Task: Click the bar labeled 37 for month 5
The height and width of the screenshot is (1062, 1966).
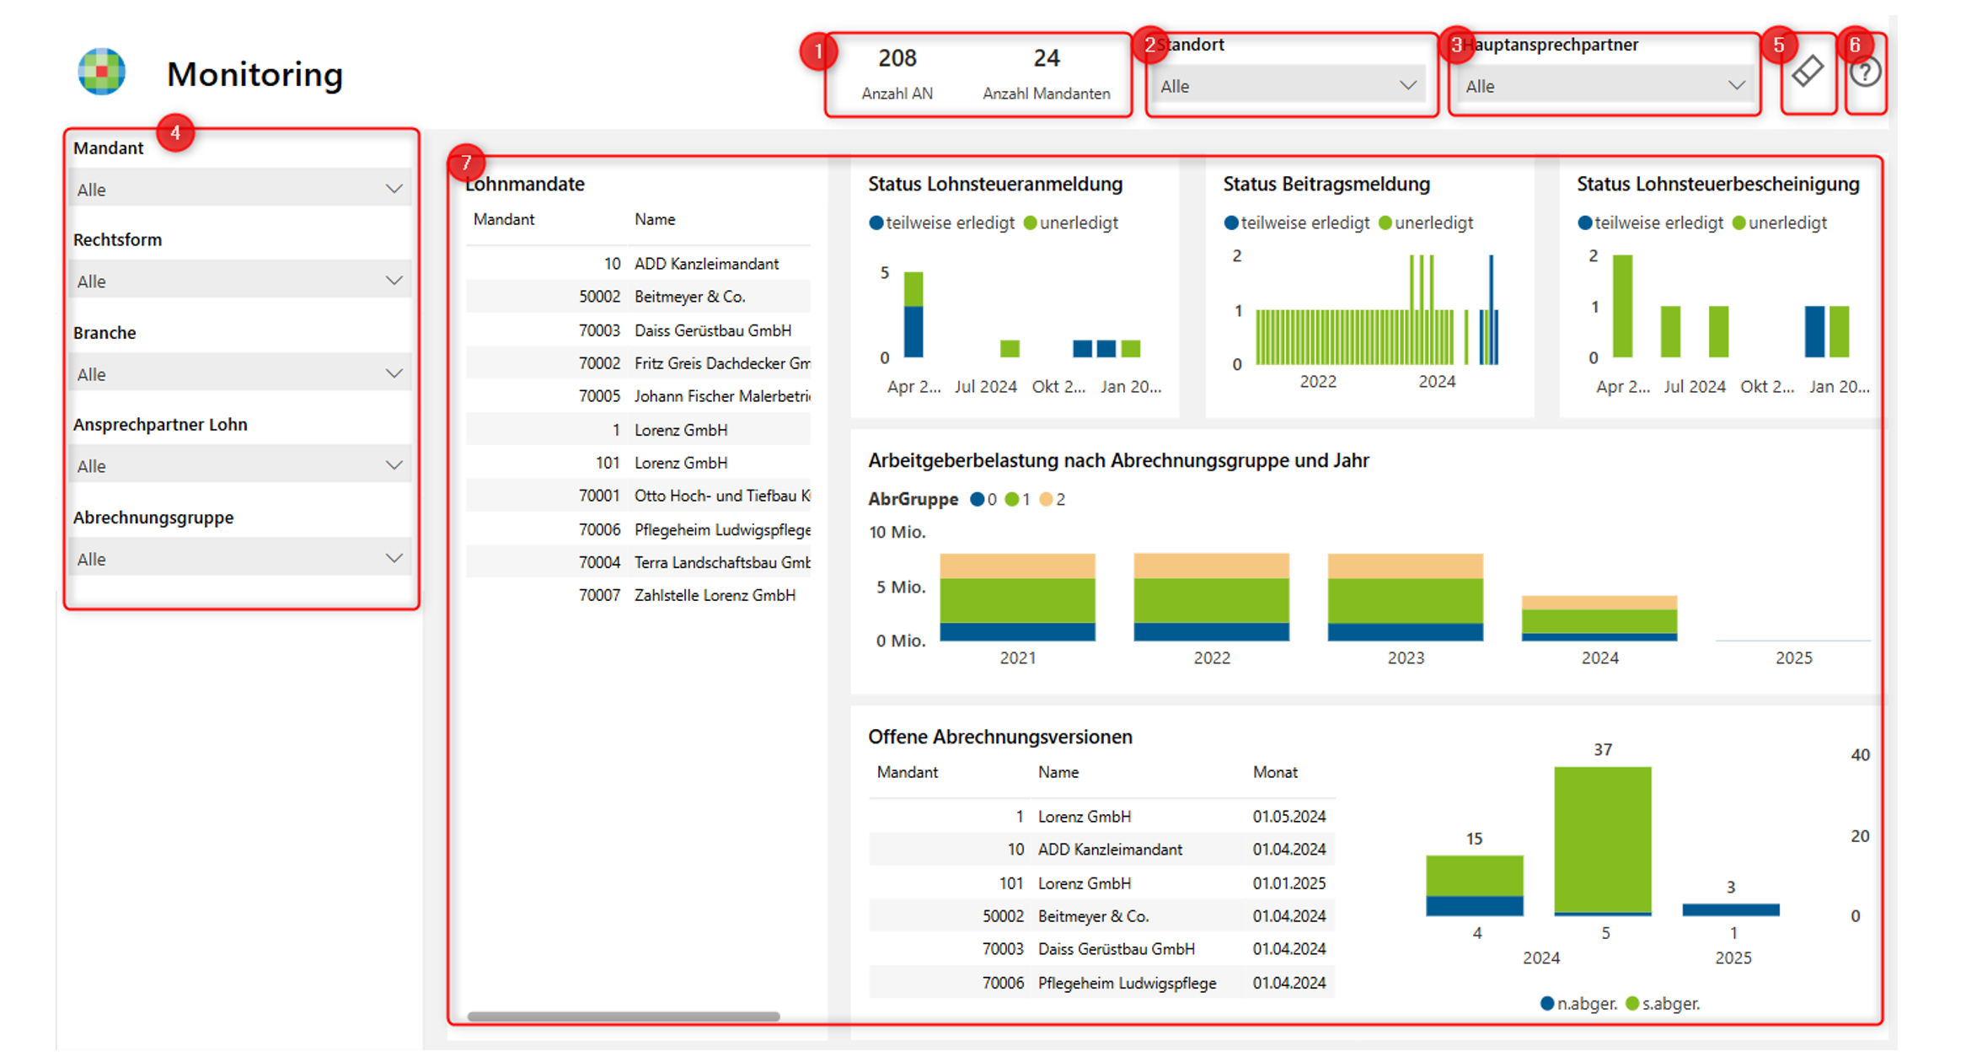Action: tap(1603, 840)
